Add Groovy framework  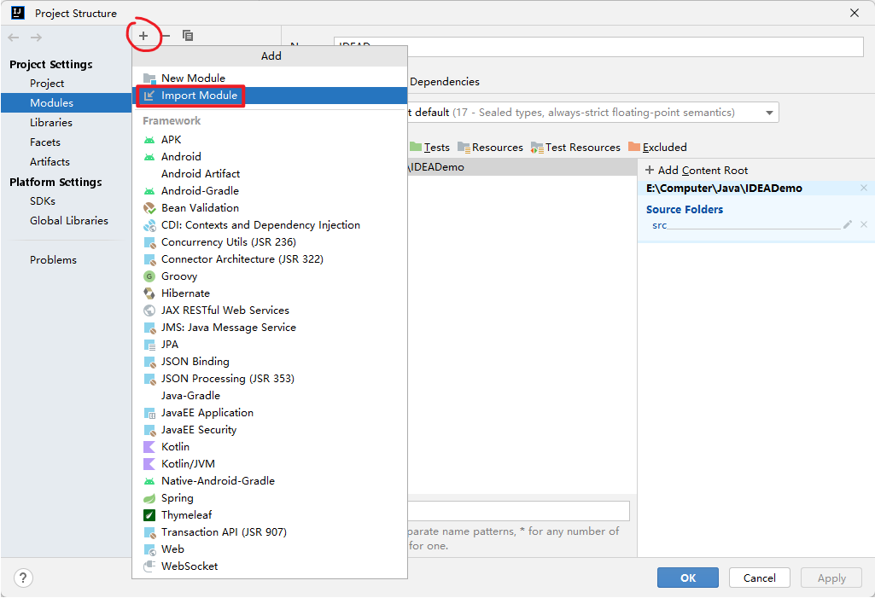270,276
